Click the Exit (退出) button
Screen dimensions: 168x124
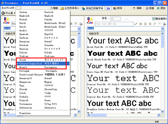(x=161, y=8)
